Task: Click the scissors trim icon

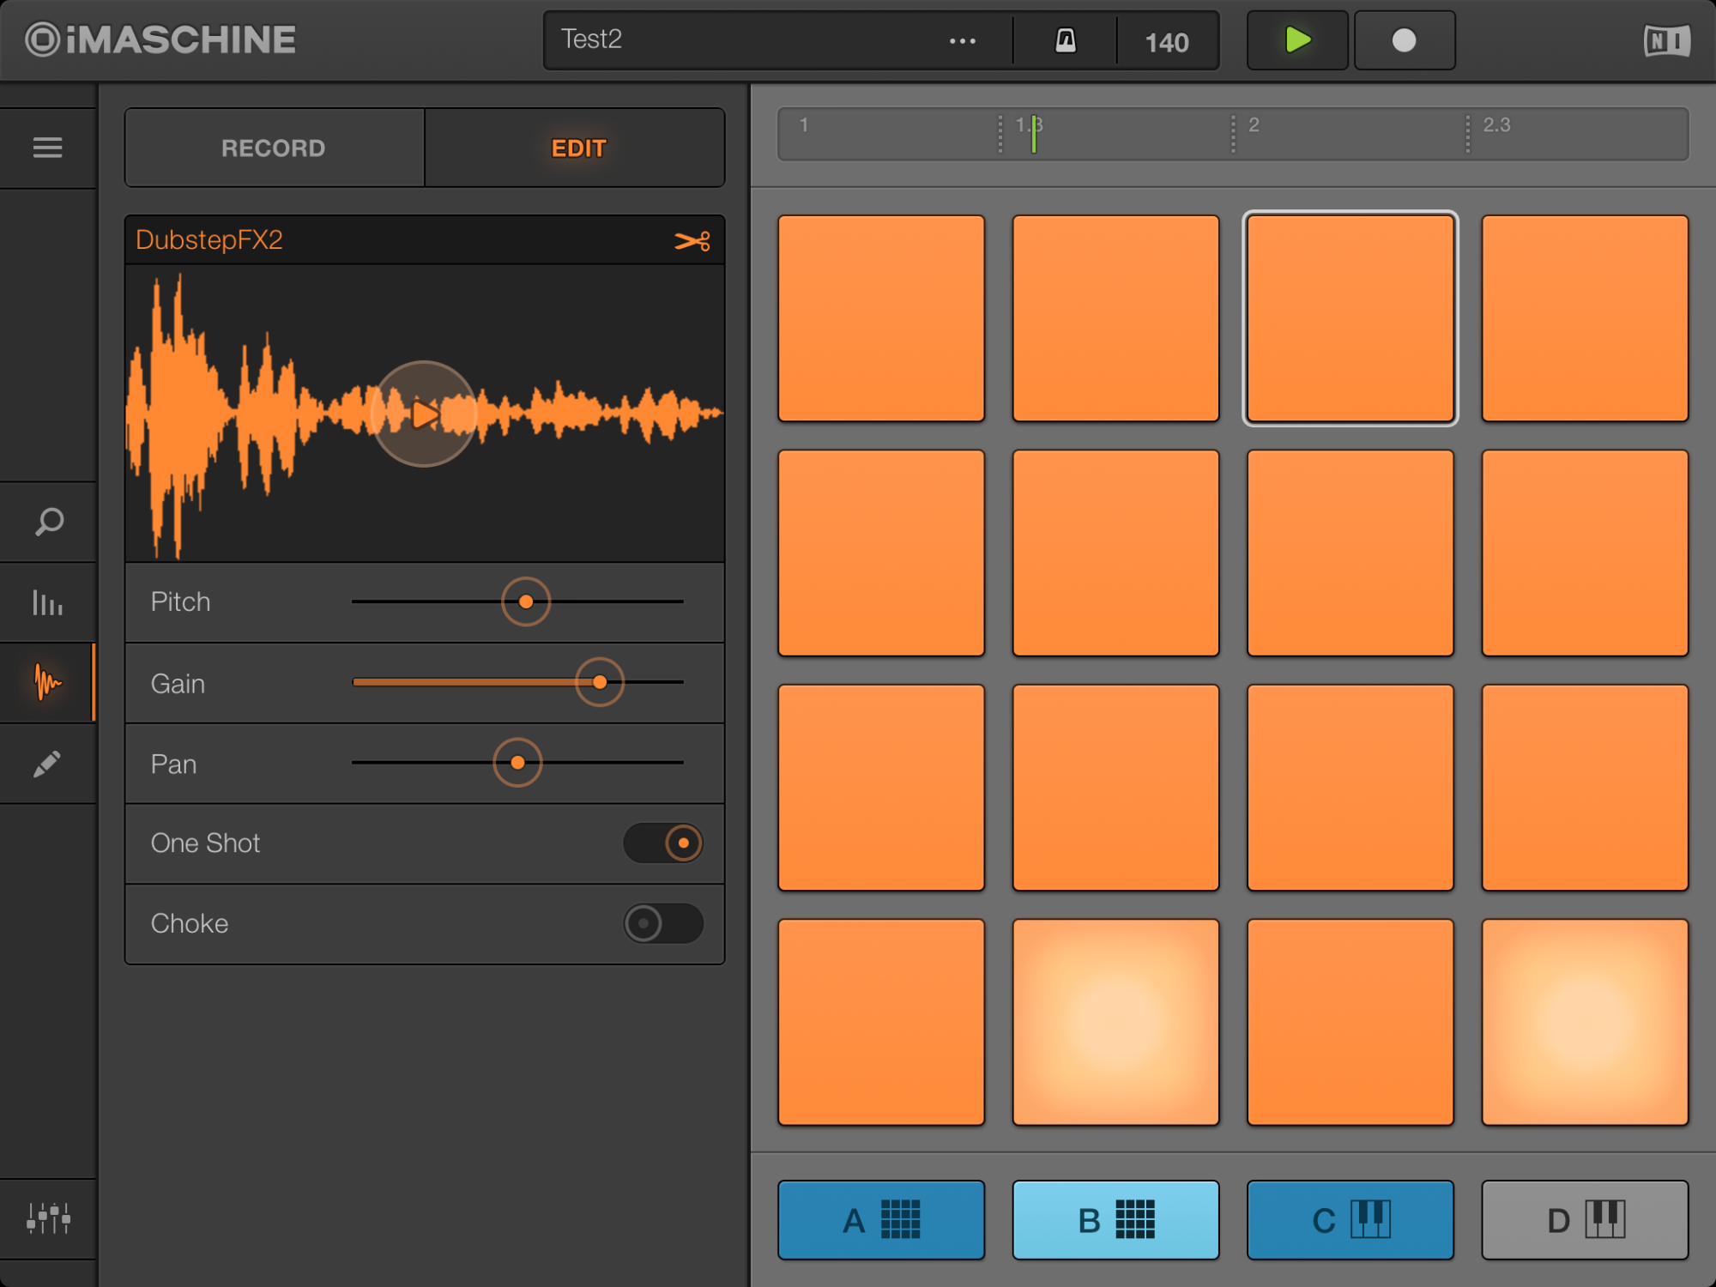Action: pyautogui.click(x=692, y=241)
